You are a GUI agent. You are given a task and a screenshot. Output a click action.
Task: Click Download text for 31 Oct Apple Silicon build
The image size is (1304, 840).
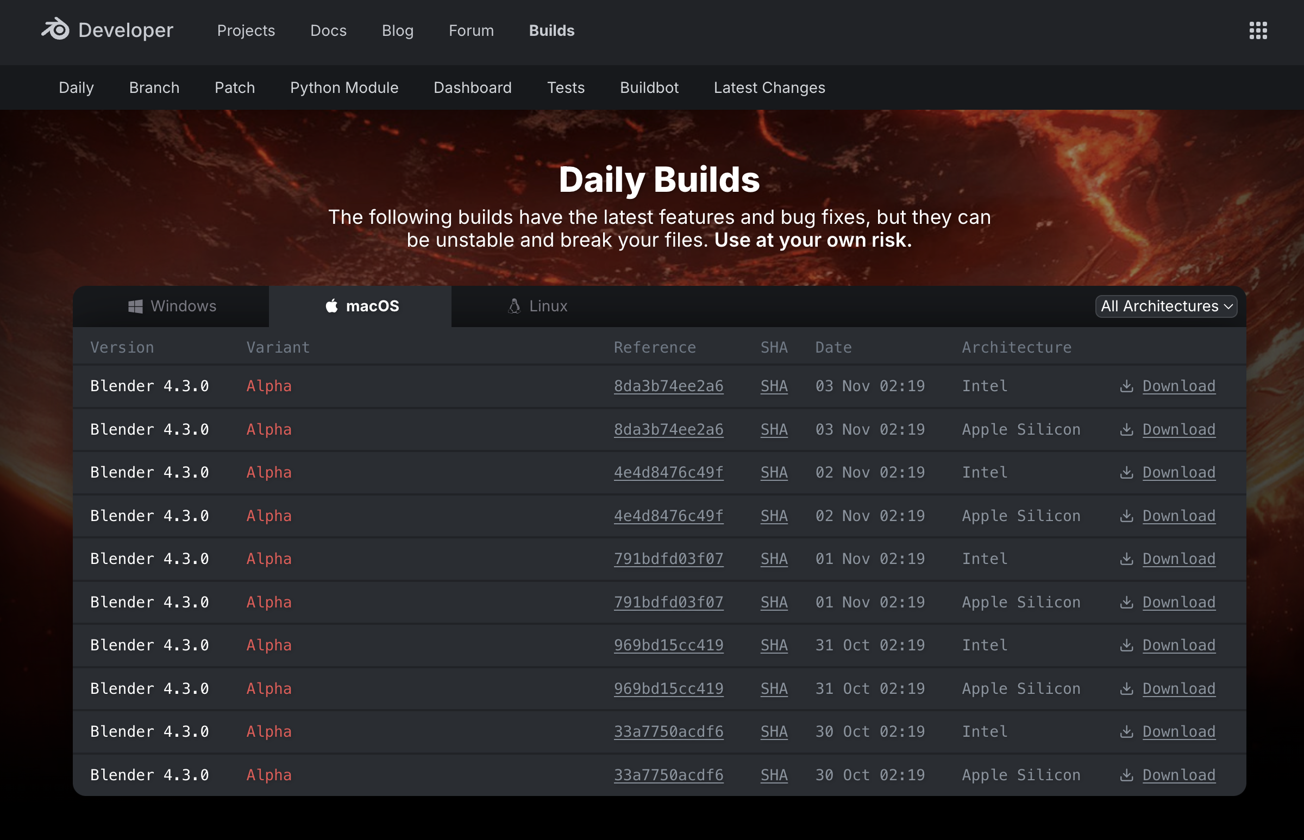coord(1178,689)
